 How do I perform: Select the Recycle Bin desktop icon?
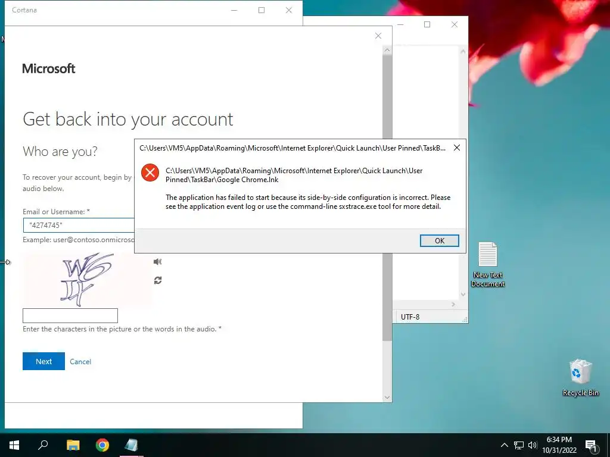click(580, 377)
